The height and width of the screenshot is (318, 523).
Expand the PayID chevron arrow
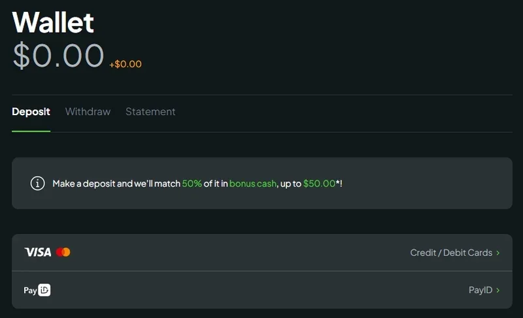498,291
